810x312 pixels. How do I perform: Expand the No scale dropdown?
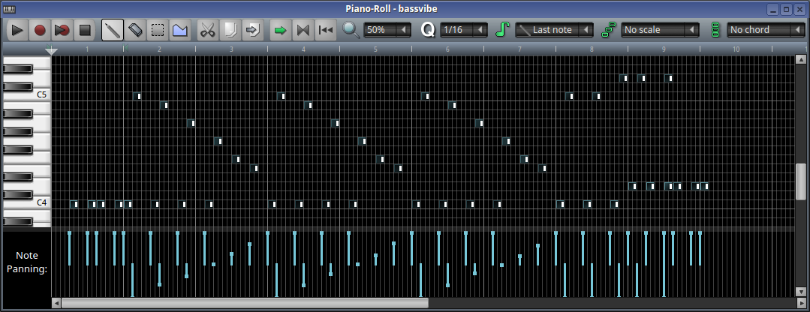[660, 30]
